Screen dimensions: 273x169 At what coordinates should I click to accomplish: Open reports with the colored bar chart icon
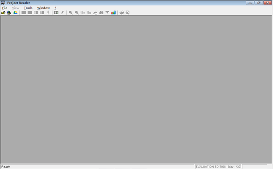pyautogui.click(x=114, y=12)
